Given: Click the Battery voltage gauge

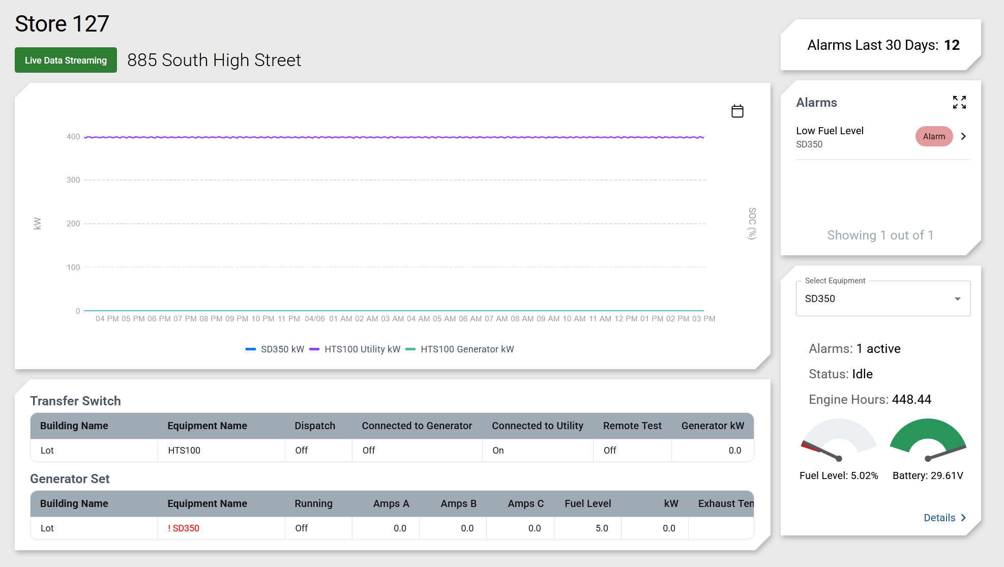Looking at the screenshot, I should (928, 440).
